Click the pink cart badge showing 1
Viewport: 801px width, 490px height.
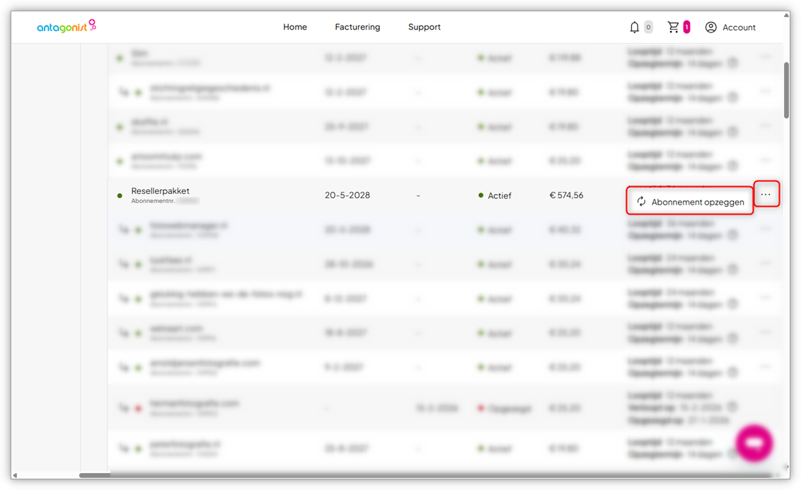pyautogui.click(x=686, y=28)
